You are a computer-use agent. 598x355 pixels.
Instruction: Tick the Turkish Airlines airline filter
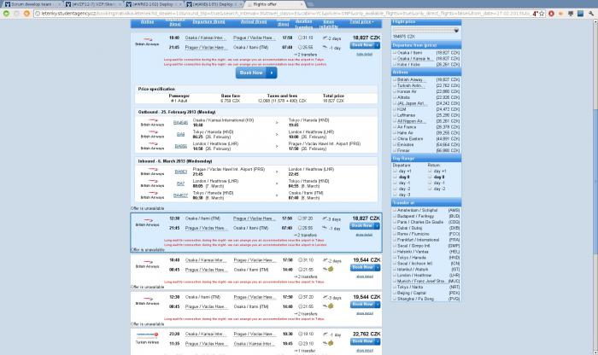tap(395, 85)
